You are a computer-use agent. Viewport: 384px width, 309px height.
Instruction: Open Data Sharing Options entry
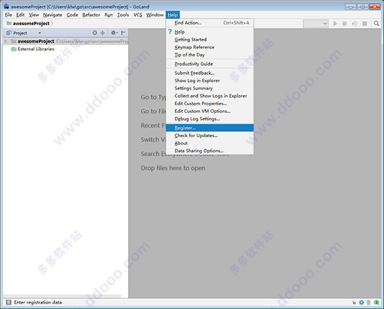point(210,151)
